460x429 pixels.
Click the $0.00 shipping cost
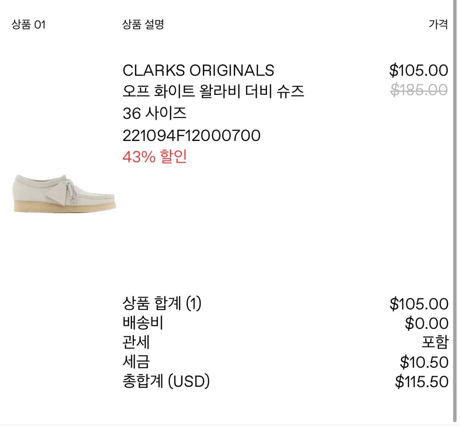pyautogui.click(x=426, y=324)
